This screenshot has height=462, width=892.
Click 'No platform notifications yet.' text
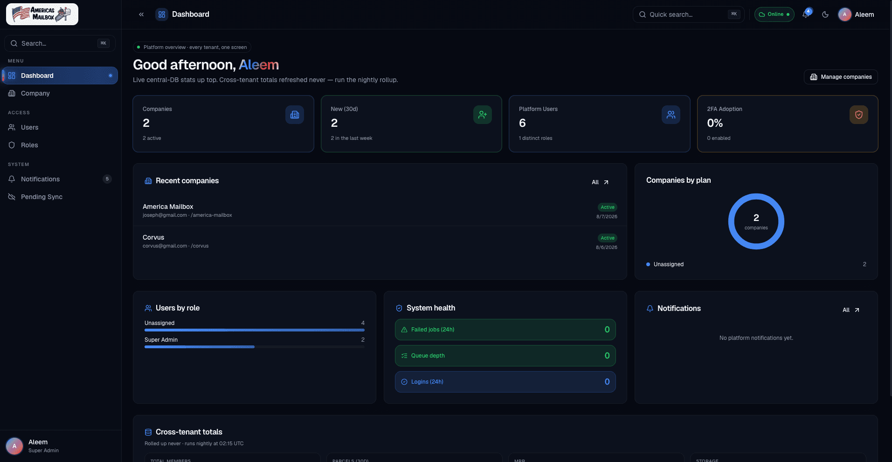(x=756, y=338)
